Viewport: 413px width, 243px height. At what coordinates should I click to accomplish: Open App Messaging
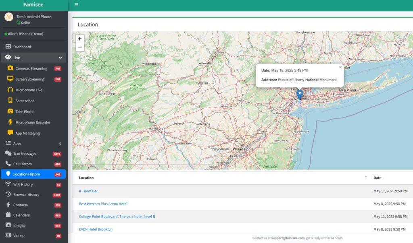[27, 133]
